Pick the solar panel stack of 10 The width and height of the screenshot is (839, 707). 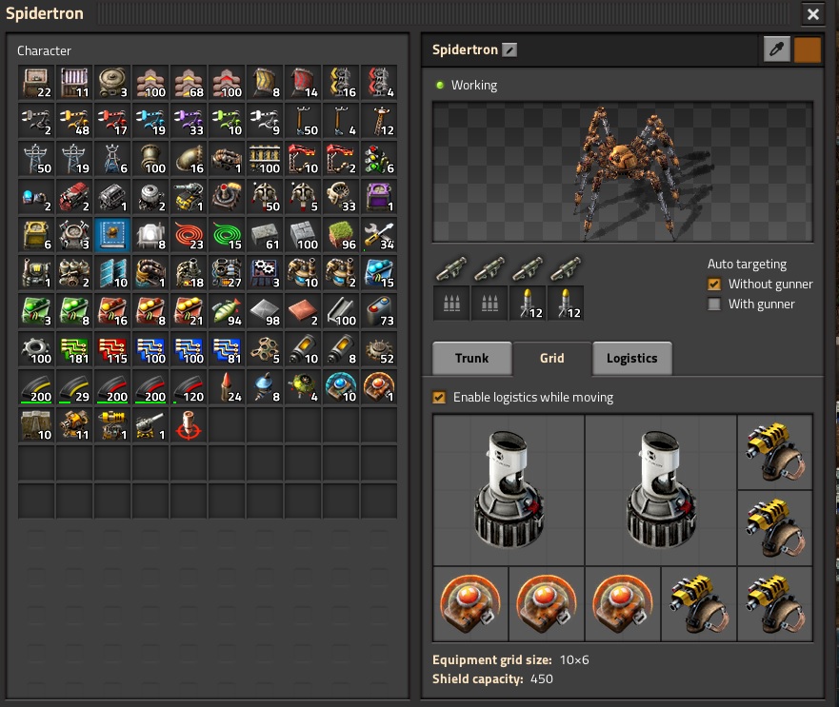tap(112, 273)
